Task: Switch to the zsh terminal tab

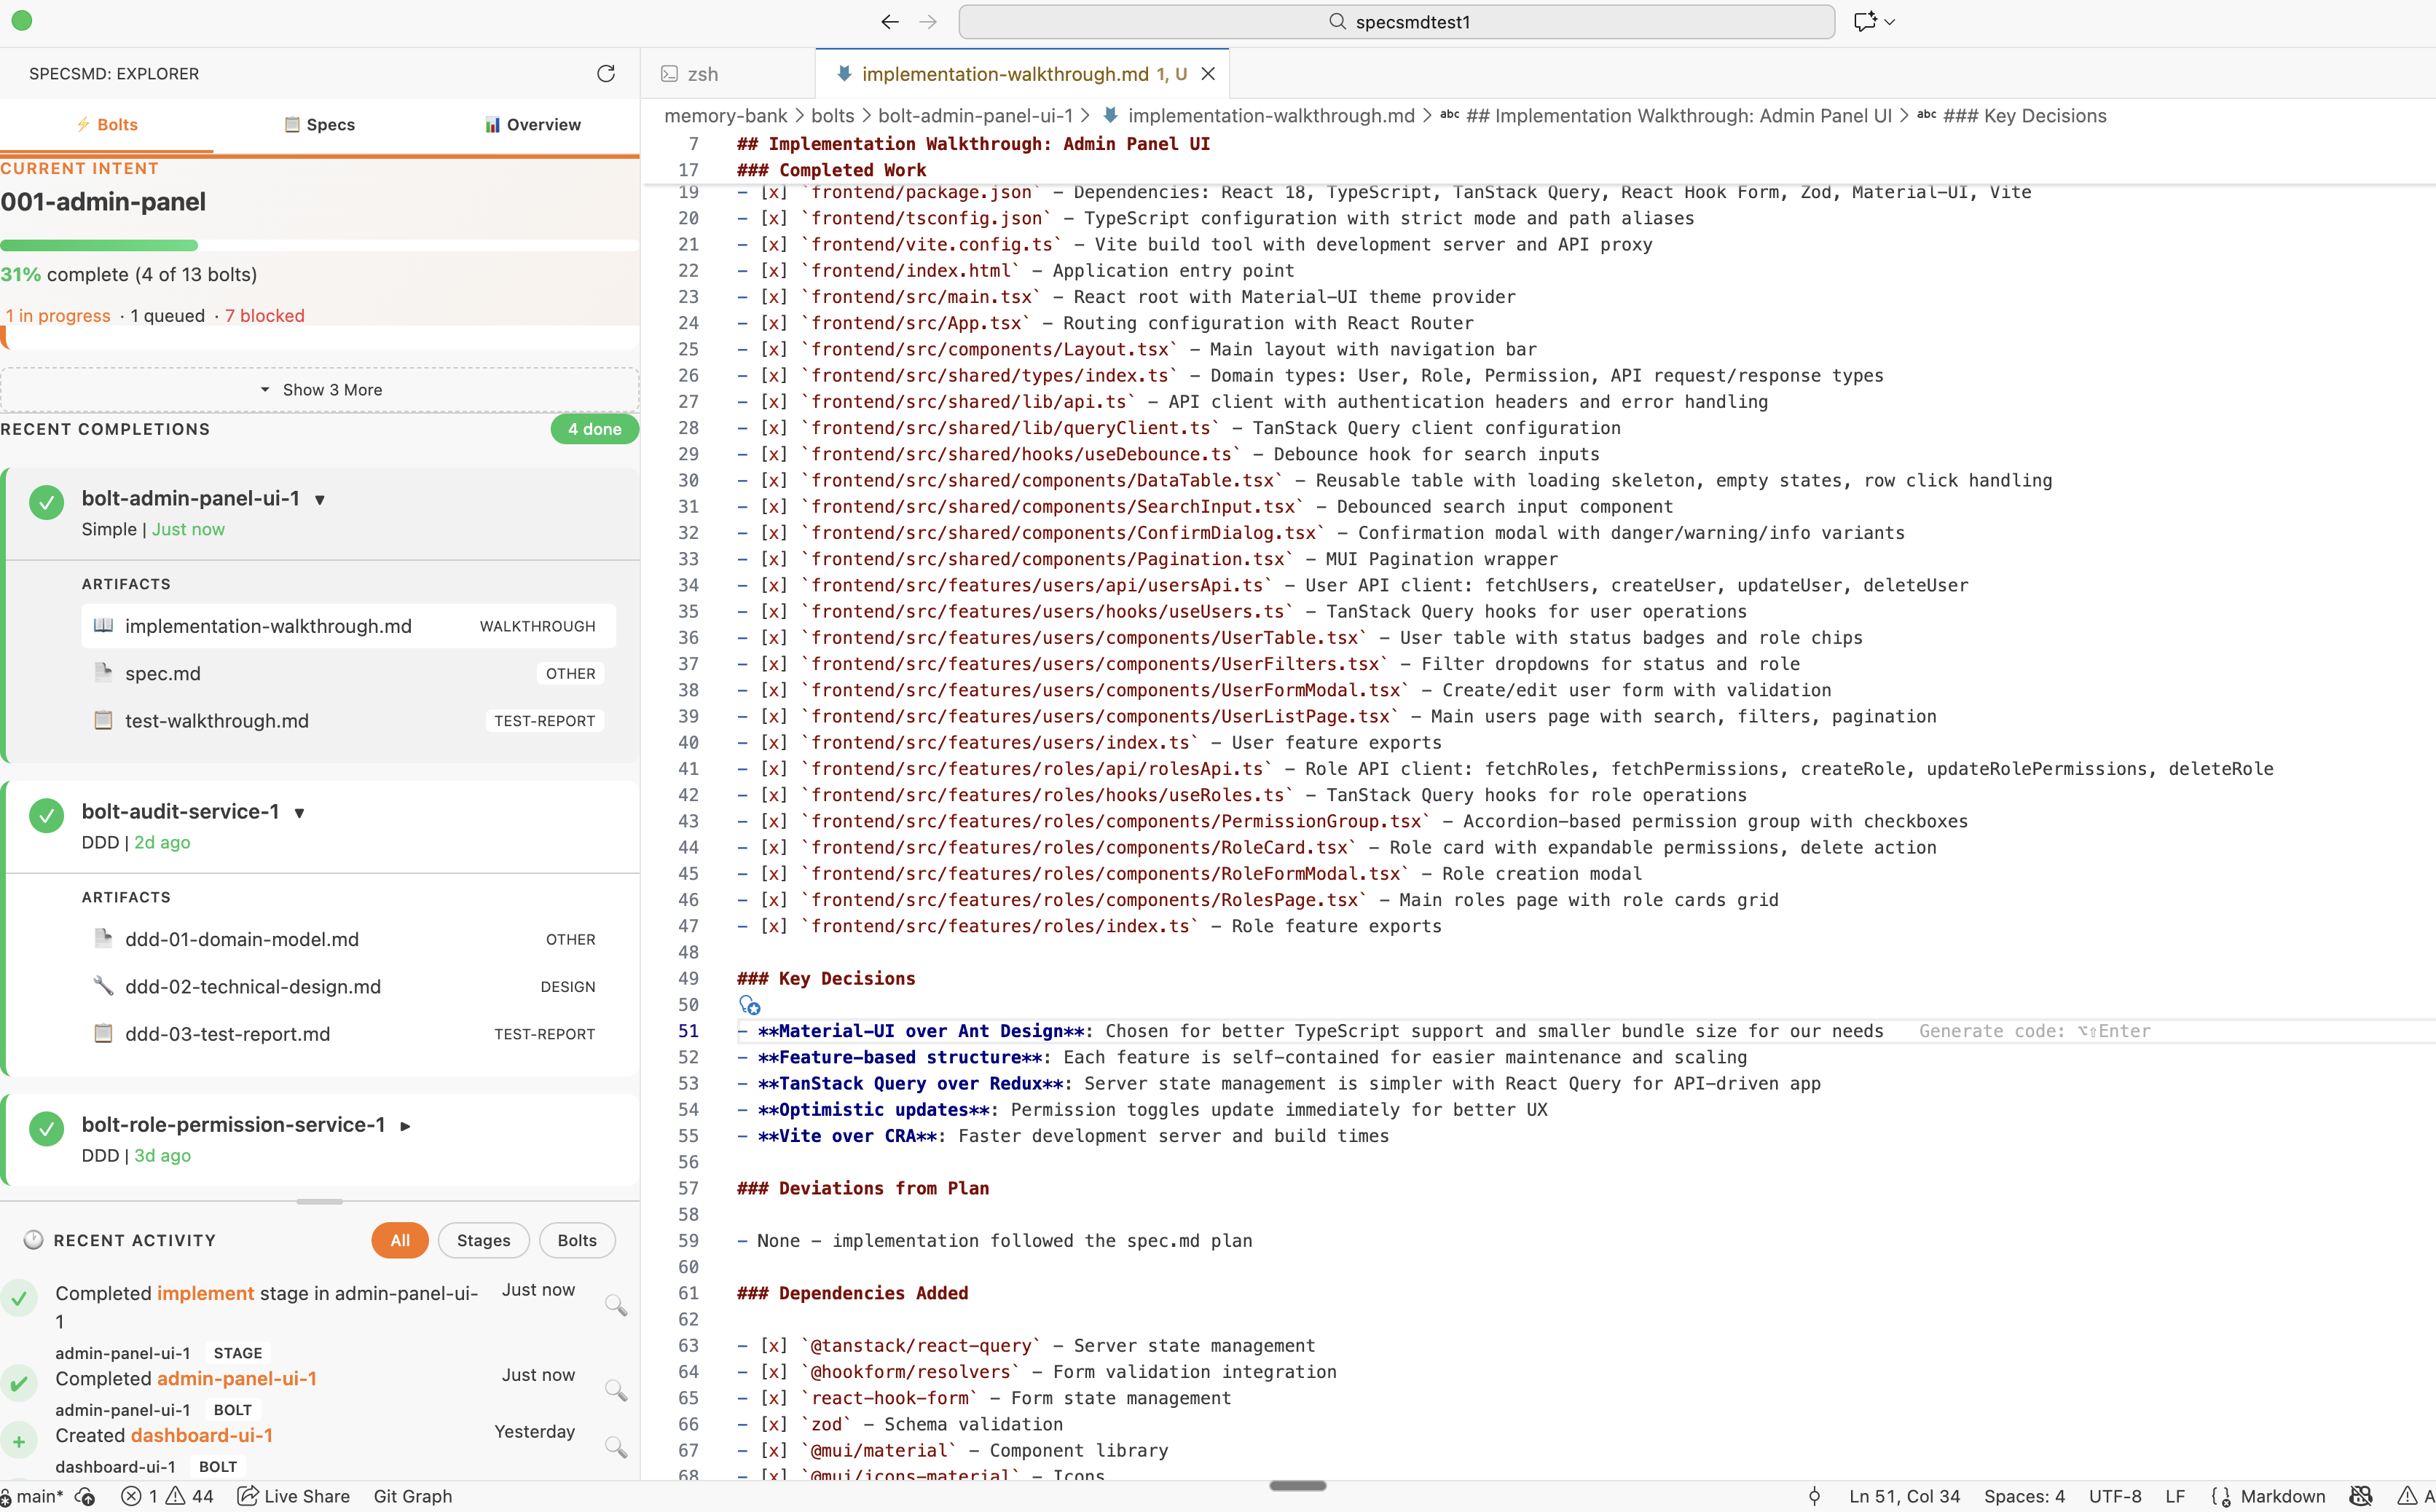Action: 702,74
